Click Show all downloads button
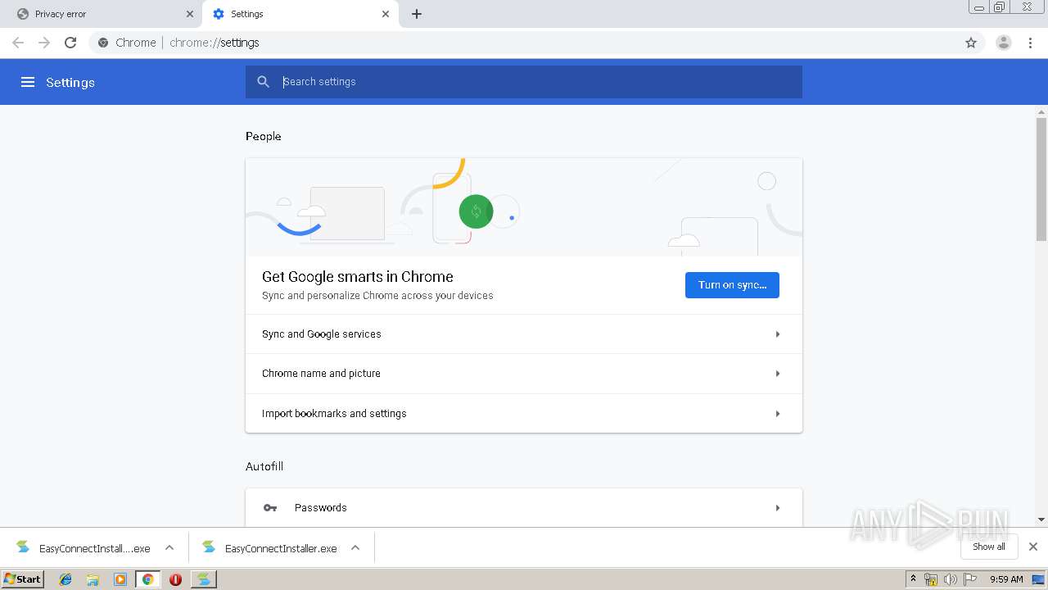Viewport: 1048px width, 590px height. tap(989, 547)
